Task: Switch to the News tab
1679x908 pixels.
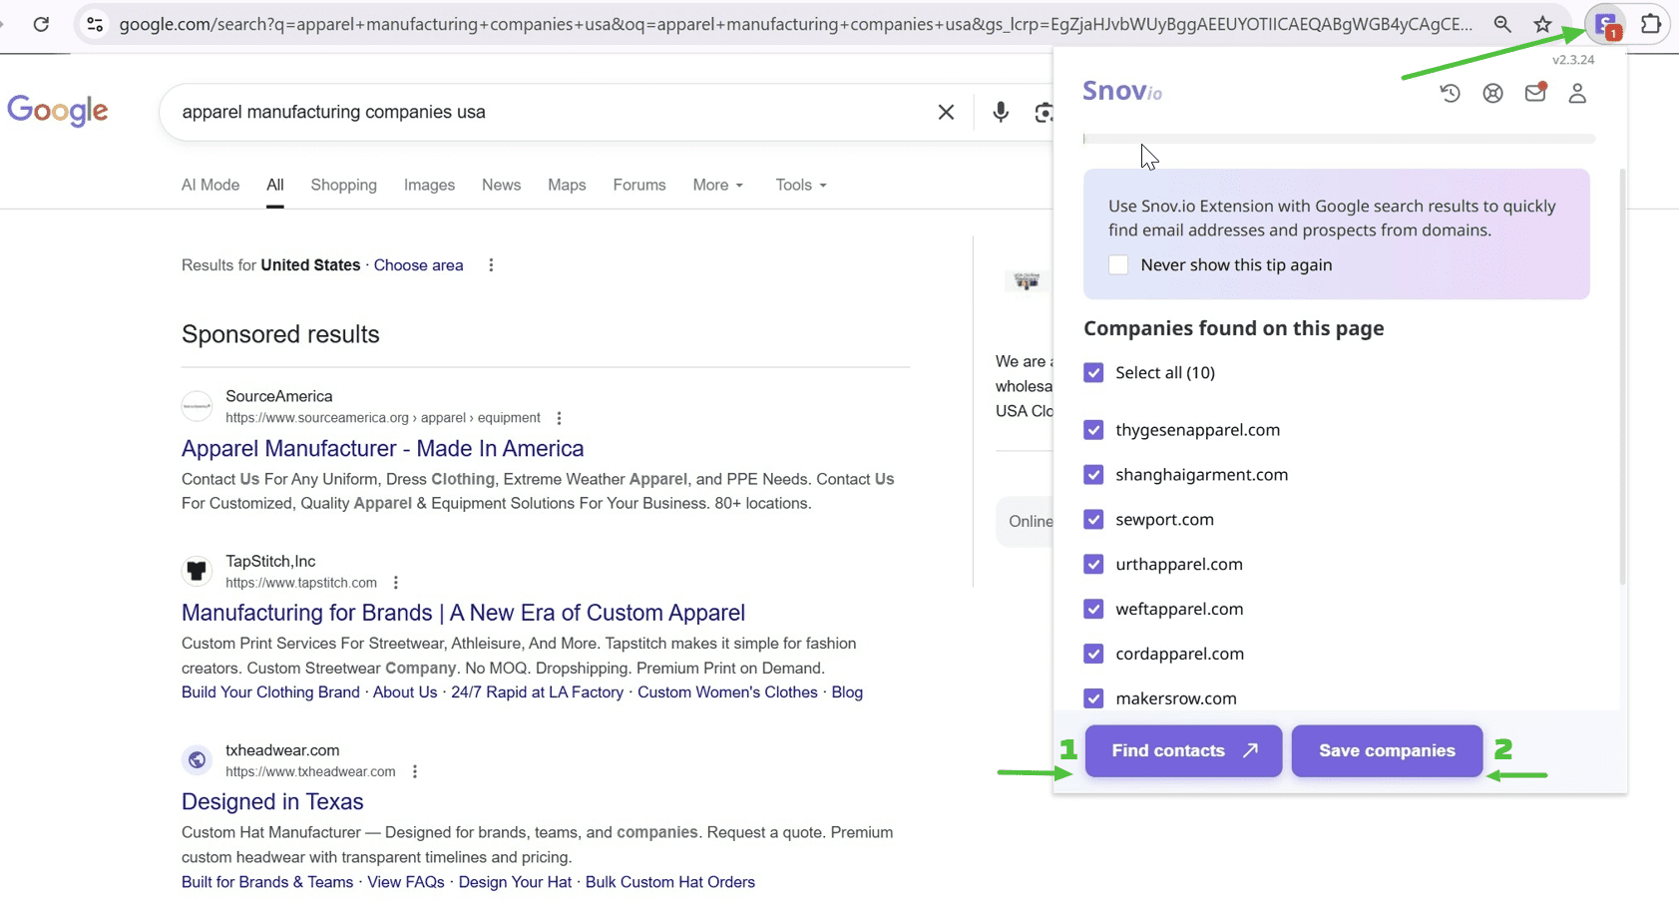Action: coord(501,185)
